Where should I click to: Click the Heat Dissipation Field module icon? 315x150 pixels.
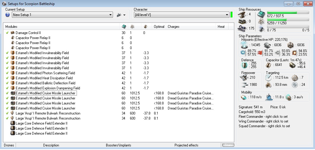click(13, 78)
